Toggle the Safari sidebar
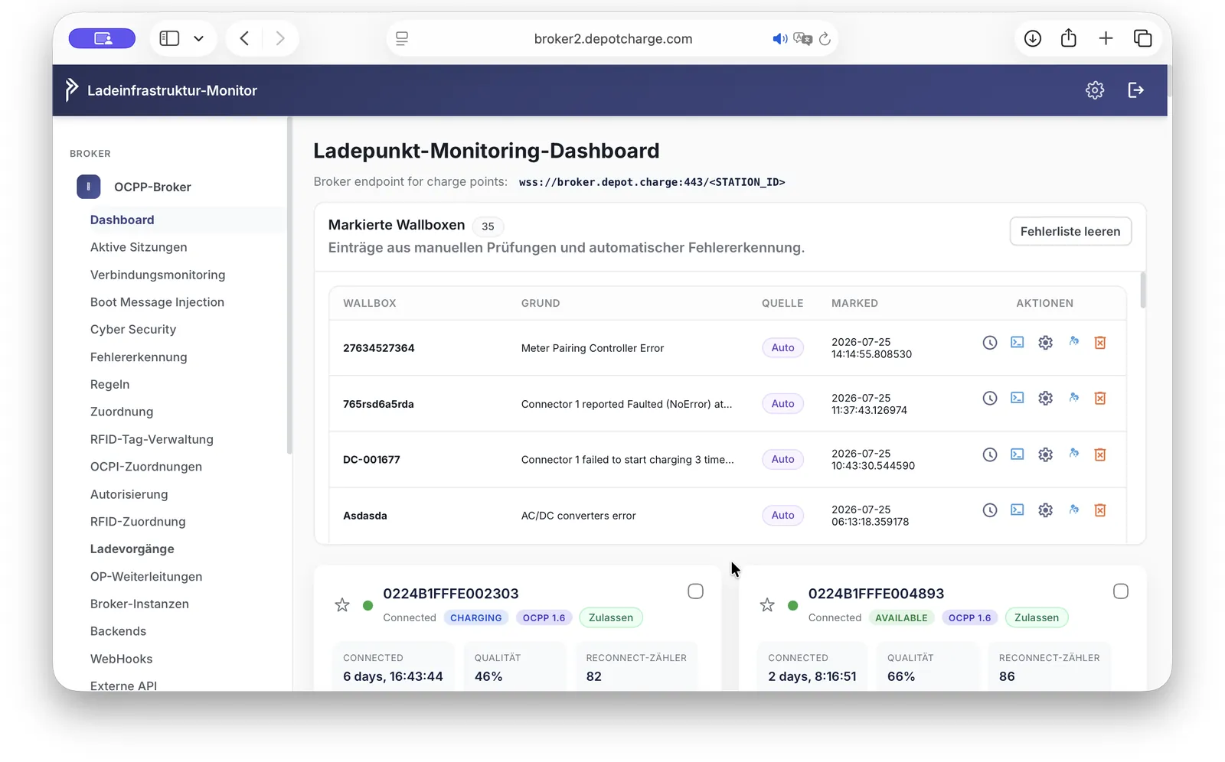This screenshot has height=762, width=1225. tap(169, 38)
